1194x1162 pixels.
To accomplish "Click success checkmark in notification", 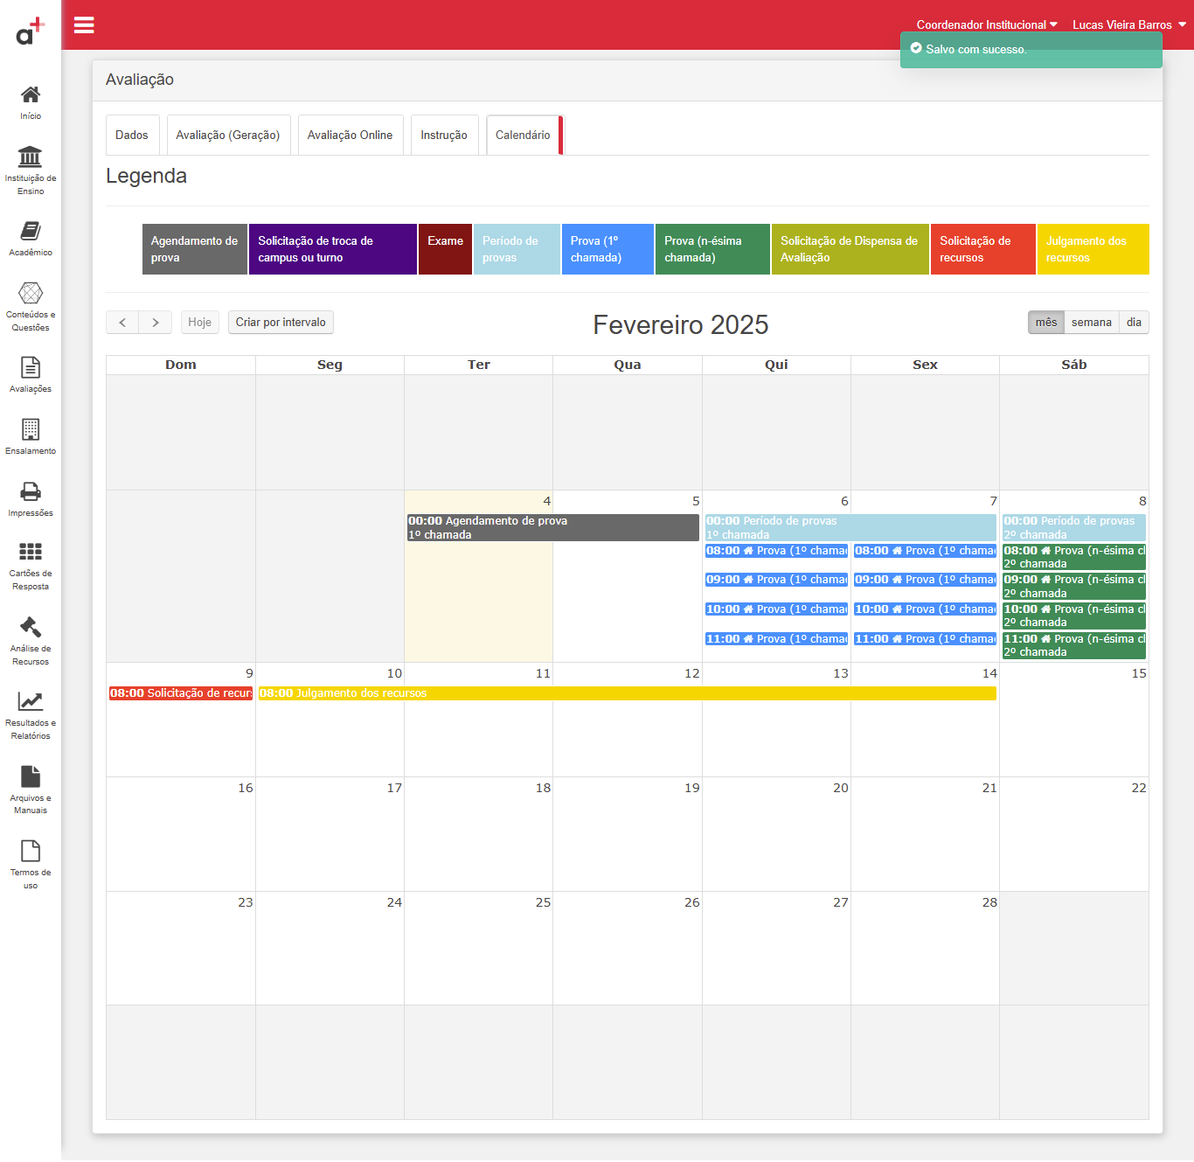I will (x=916, y=49).
